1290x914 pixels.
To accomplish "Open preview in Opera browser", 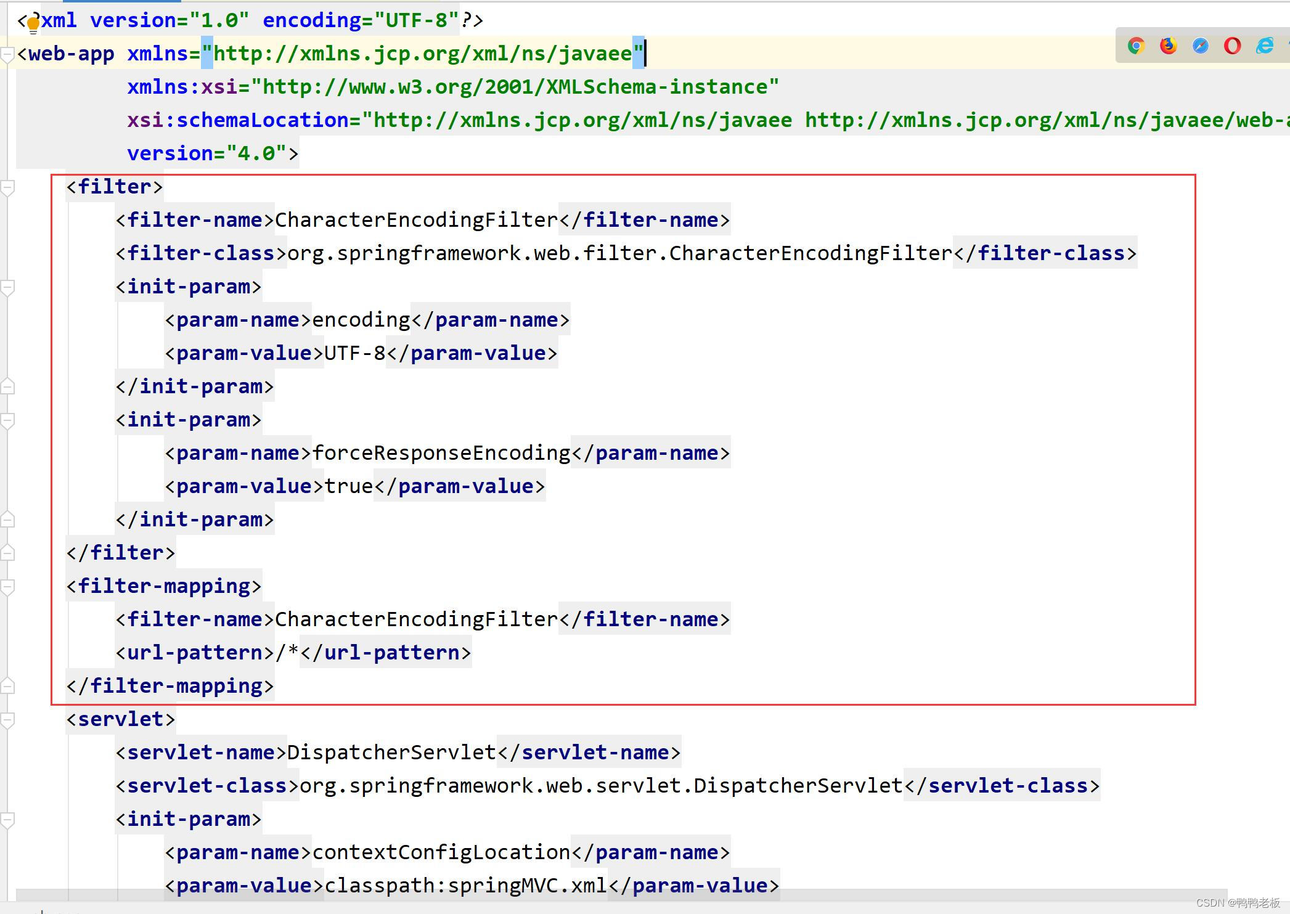I will pos(1233,46).
